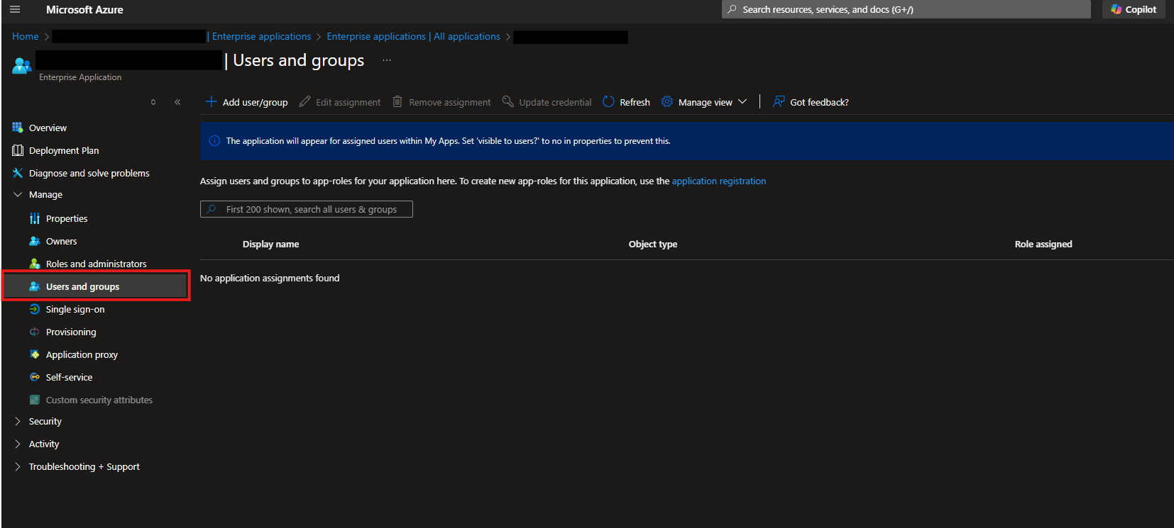Viewport: 1174px width, 528px height.
Task: Go to Home breadcrumb link
Action: pyautogui.click(x=26, y=36)
